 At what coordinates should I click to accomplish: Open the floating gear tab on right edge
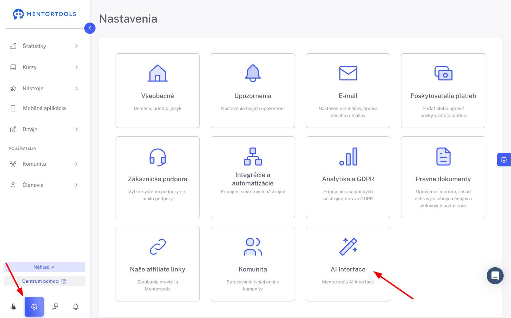(x=504, y=160)
